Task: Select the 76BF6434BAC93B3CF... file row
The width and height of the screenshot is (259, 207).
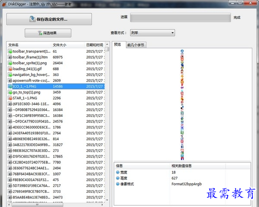Action: [56, 174]
